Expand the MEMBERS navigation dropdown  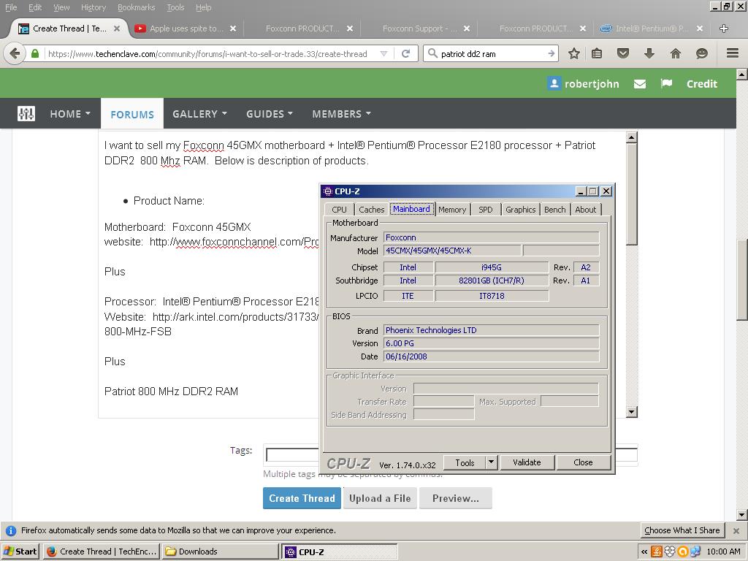(368, 113)
